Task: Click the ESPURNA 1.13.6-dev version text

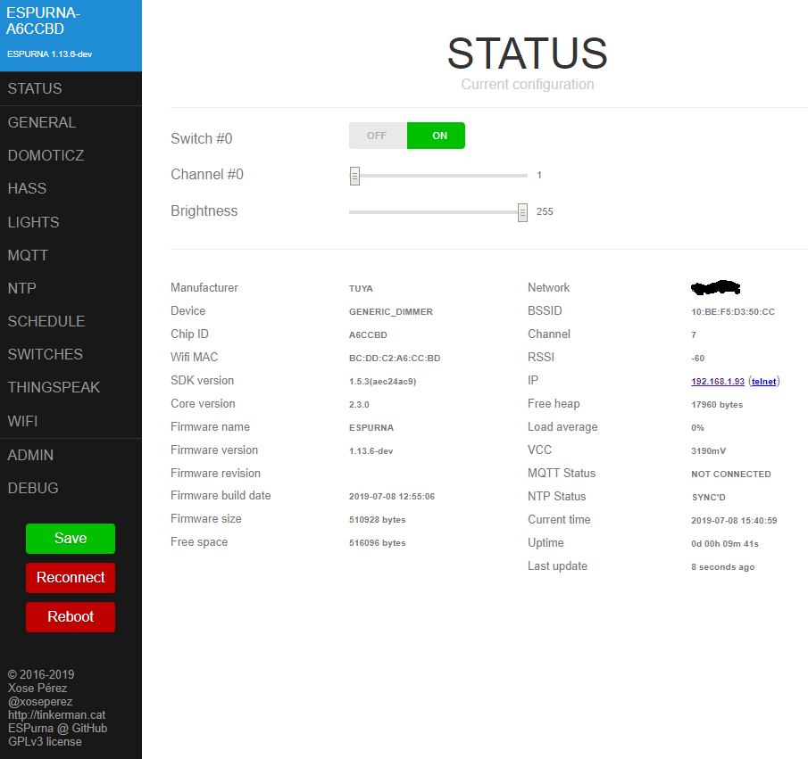Action: (49, 54)
